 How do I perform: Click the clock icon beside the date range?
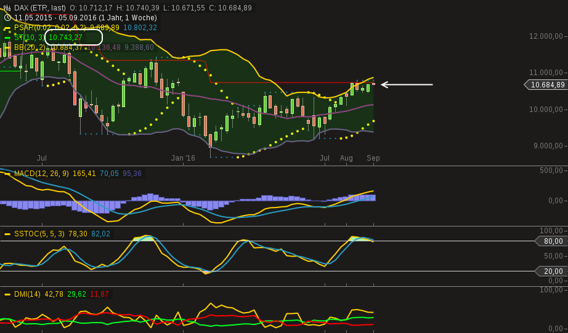pyautogui.click(x=7, y=17)
